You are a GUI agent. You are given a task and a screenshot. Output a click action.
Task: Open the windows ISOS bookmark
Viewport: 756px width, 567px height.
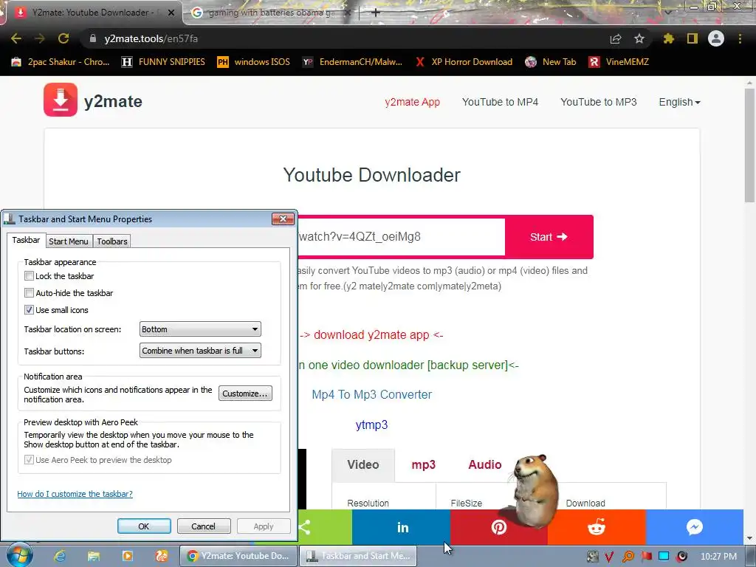tap(254, 62)
